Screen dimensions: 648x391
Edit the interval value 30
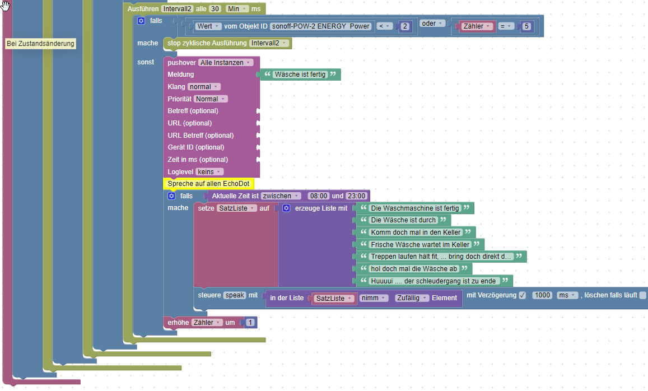[x=215, y=8]
